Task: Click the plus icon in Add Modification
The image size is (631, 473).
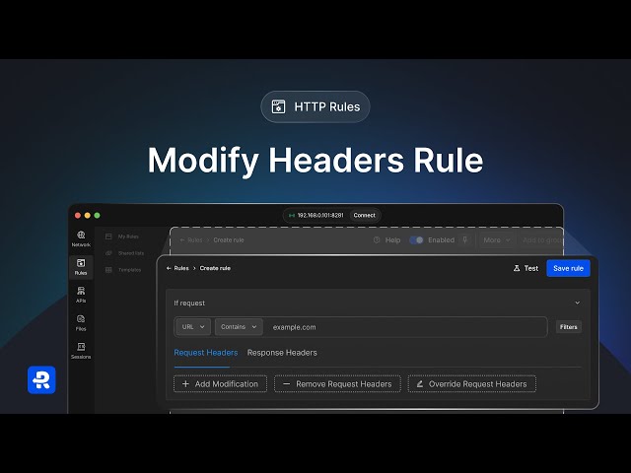Action: tap(185, 384)
